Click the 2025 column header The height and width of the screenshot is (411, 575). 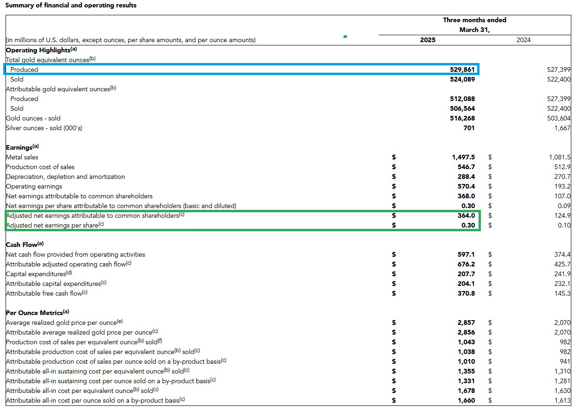428,40
